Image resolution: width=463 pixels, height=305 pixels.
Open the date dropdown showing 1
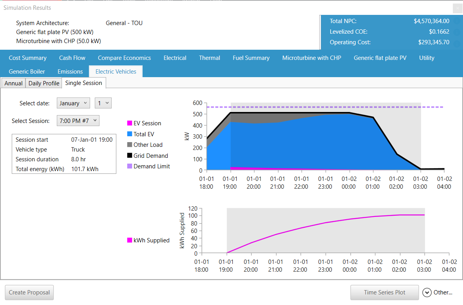coord(103,103)
